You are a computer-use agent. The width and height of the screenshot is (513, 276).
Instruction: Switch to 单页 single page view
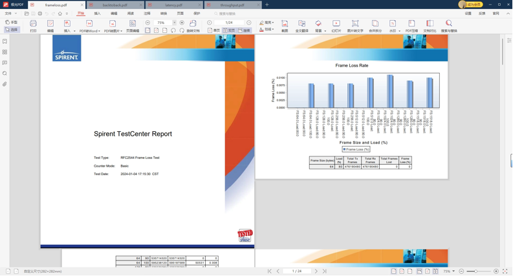[213, 30]
